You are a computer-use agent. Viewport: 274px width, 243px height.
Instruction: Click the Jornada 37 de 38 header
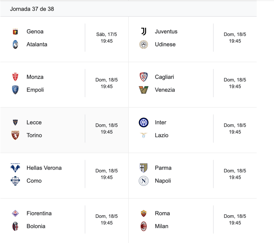coord(32,9)
